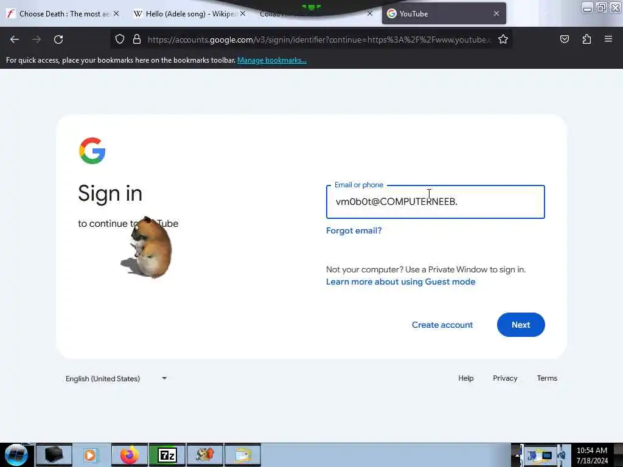The width and height of the screenshot is (623, 467).
Task: Click the browser address bar URL
Action: click(319, 40)
